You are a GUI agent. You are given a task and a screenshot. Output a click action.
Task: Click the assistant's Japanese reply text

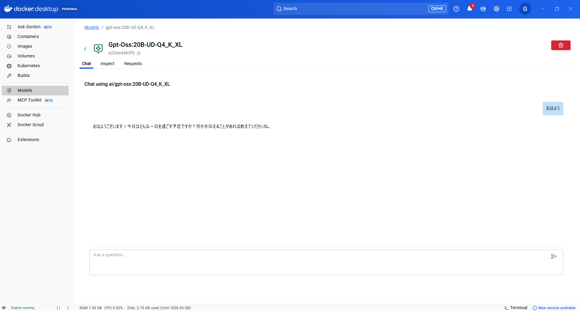click(x=182, y=126)
